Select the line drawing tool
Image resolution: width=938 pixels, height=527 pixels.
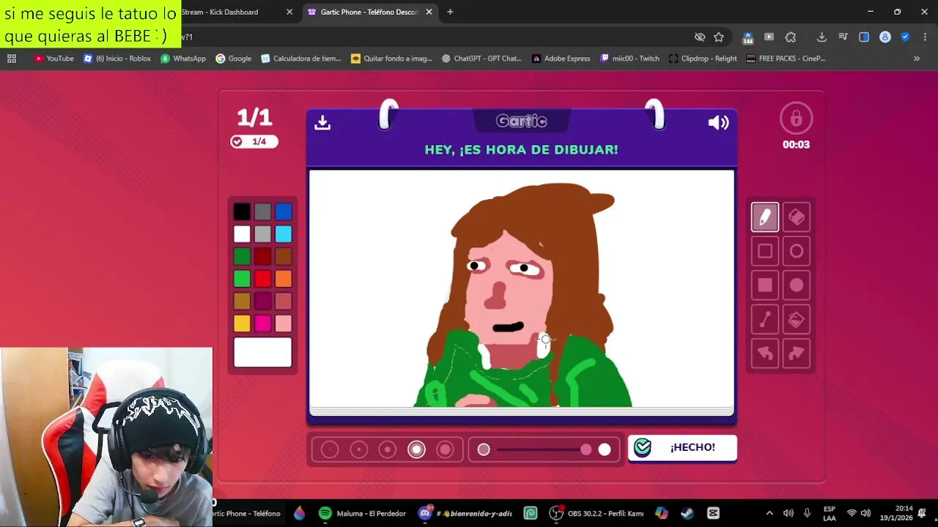pyautogui.click(x=764, y=320)
